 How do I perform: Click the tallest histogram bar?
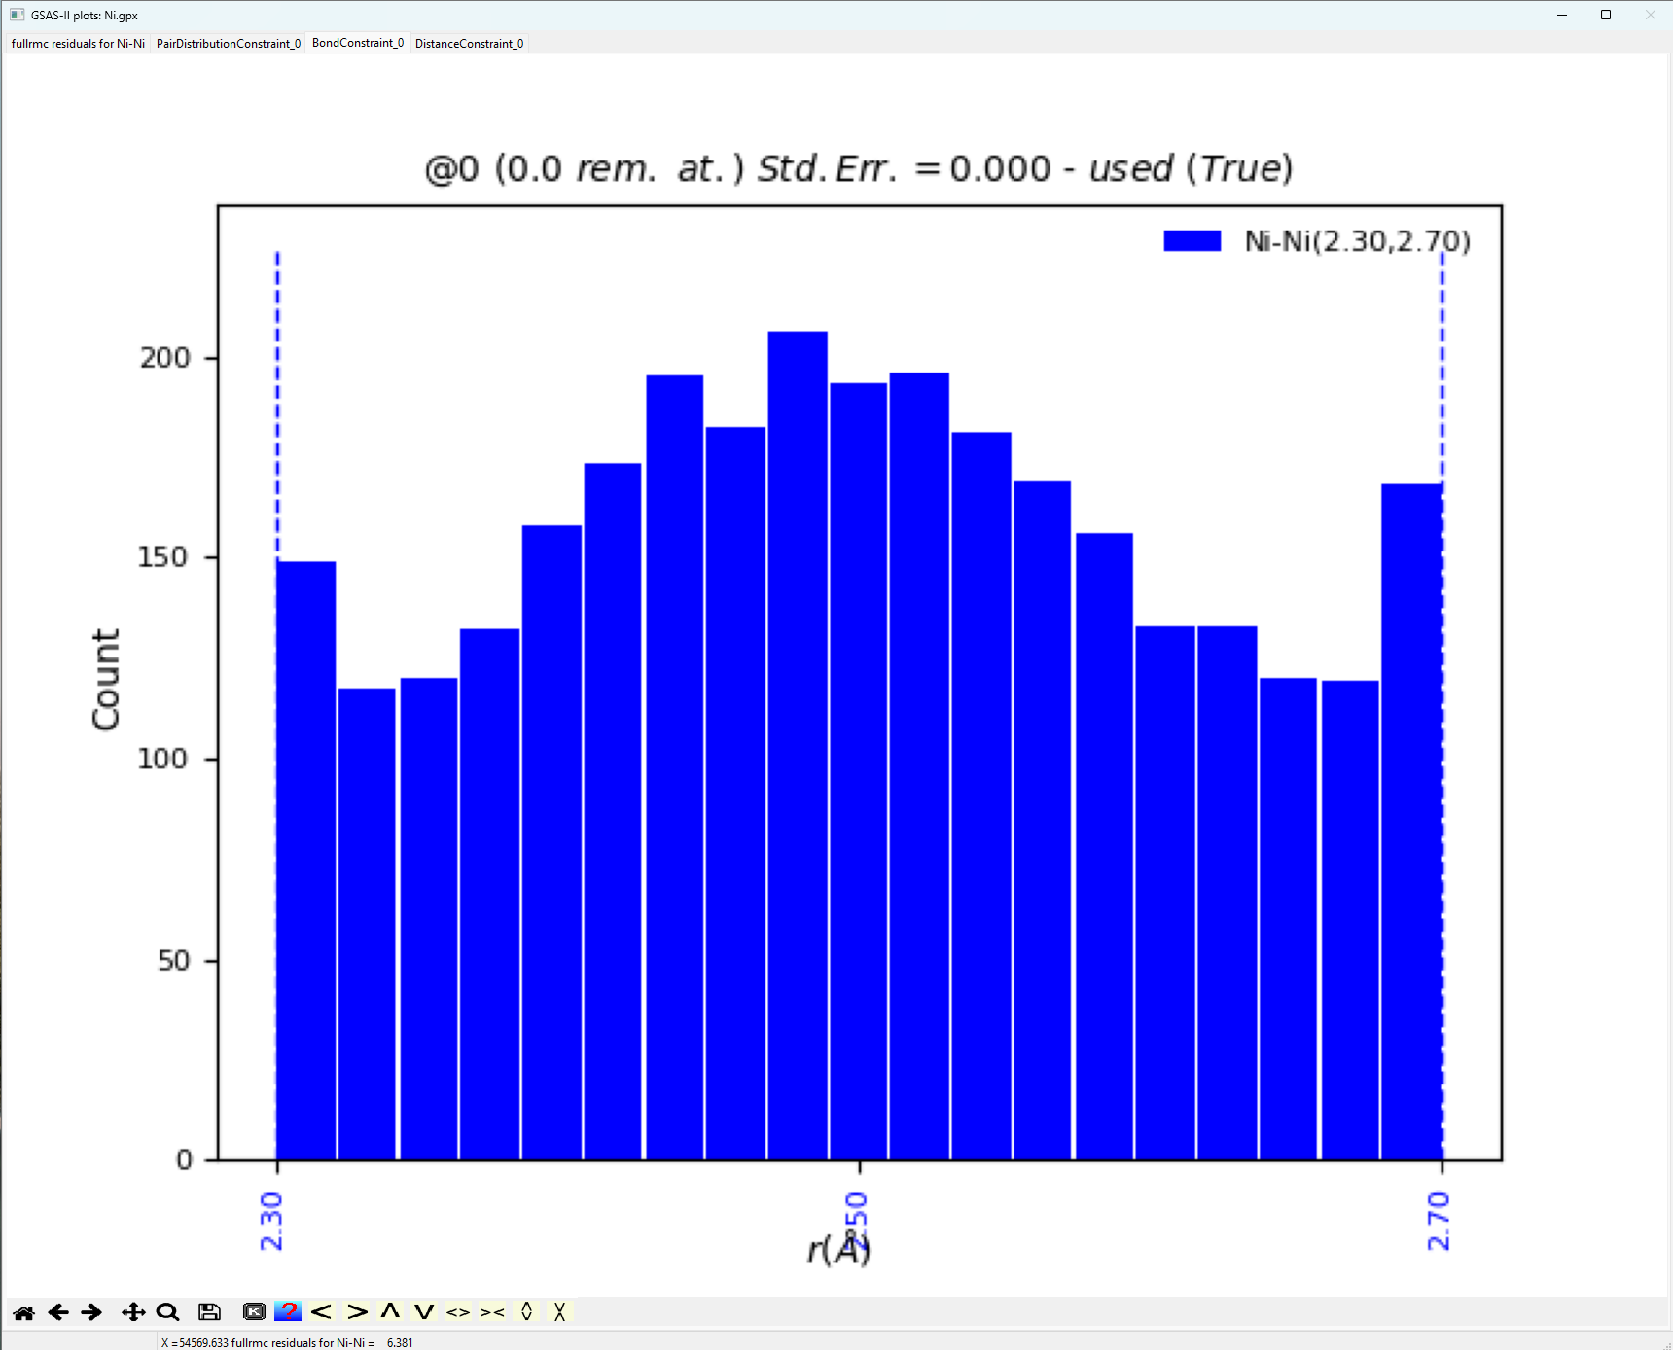coord(798,745)
